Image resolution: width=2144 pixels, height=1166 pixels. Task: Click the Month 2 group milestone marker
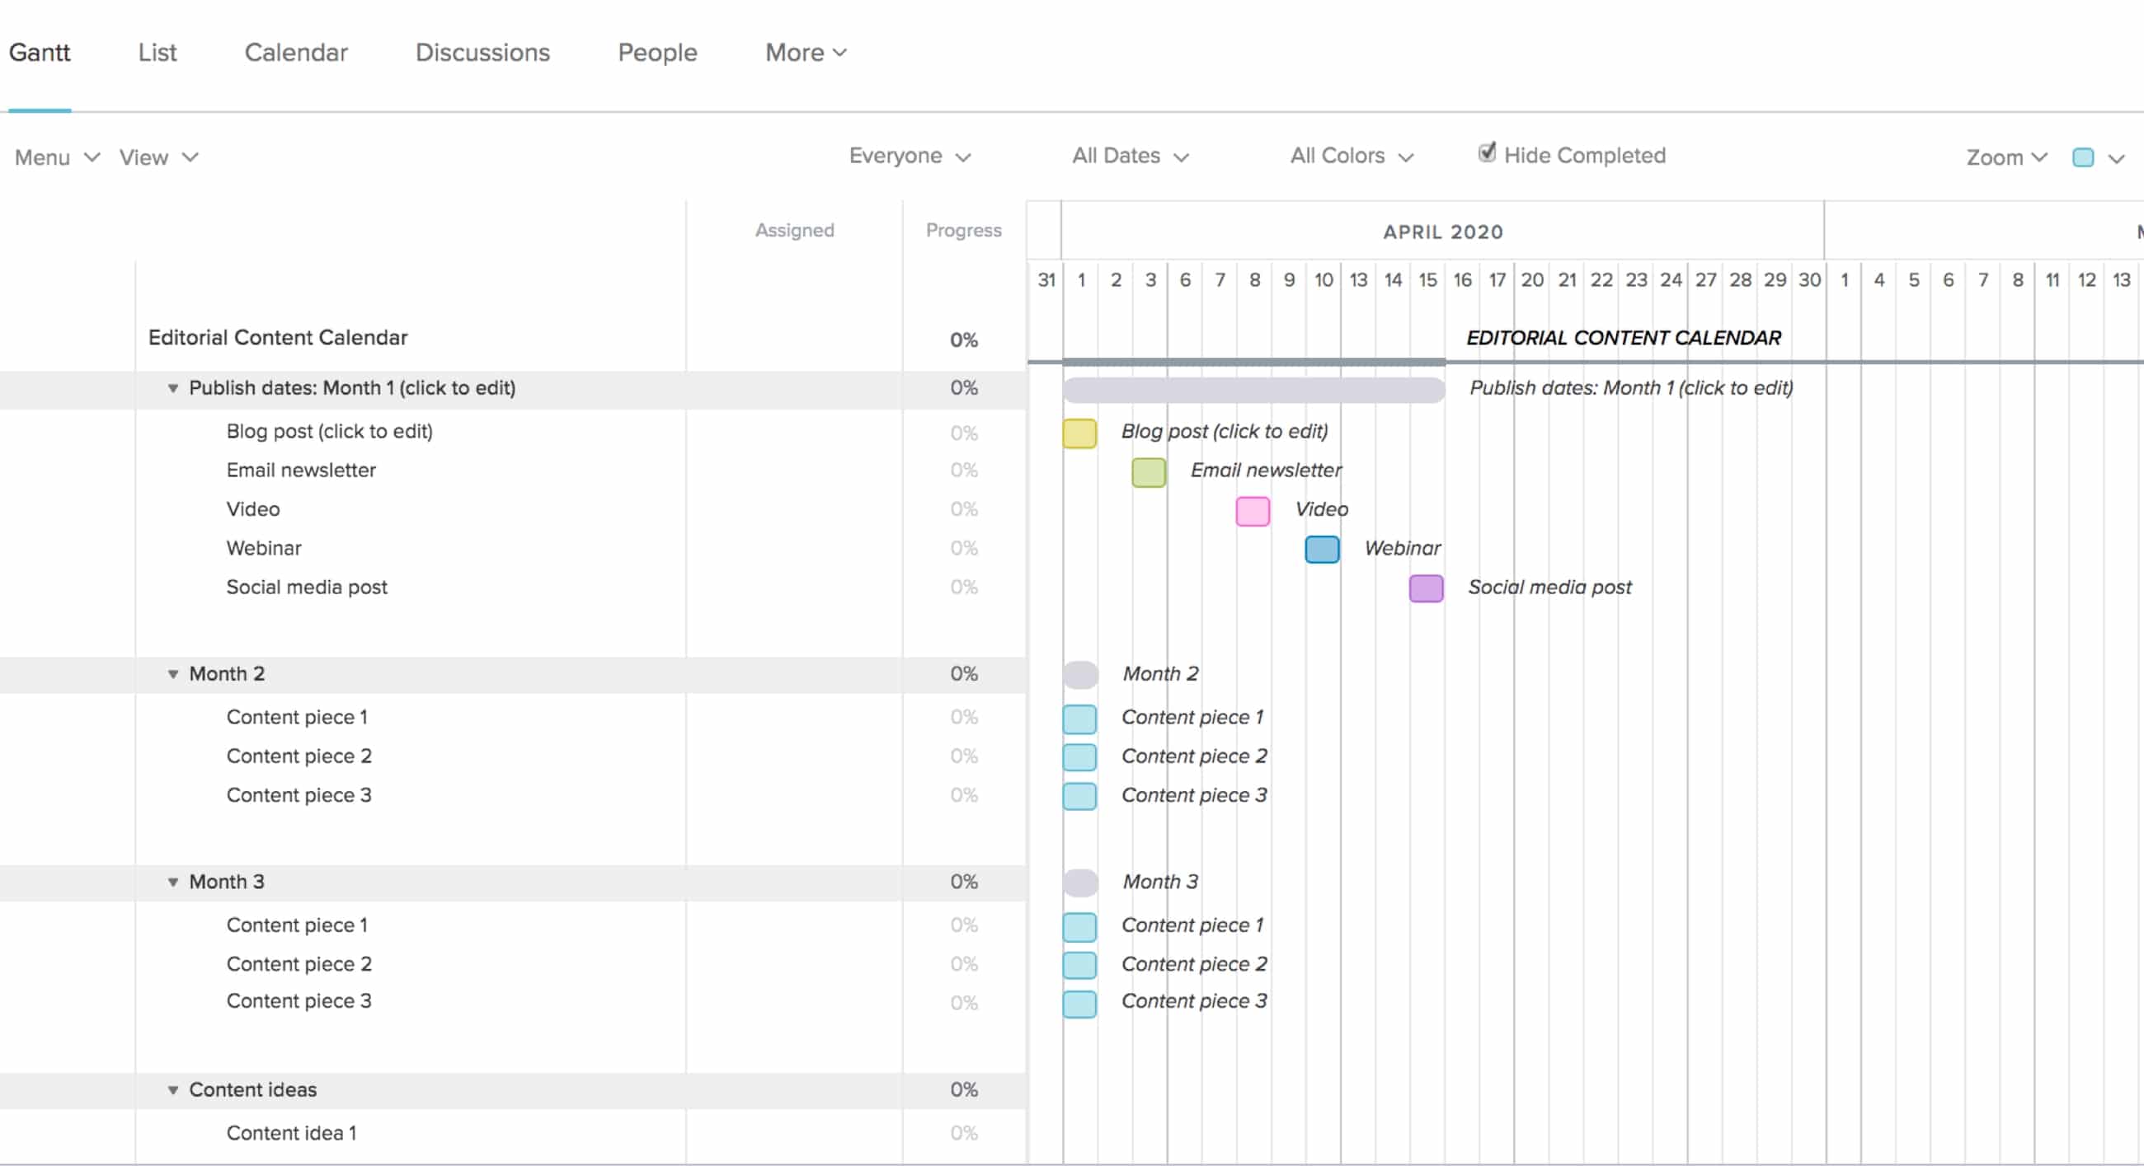[x=1079, y=676]
